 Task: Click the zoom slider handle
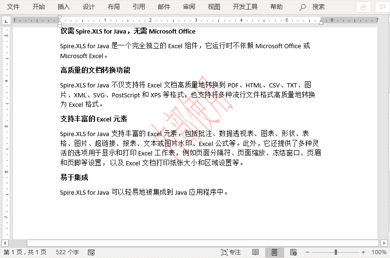[x=336, y=252]
